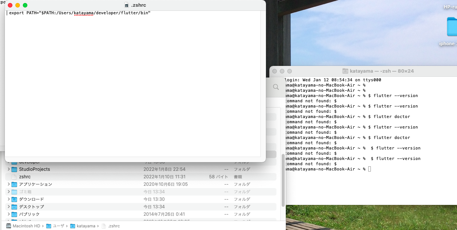Screen dimensions: 457x230
Task: Expand the StudioProjects folder
Action: point(8,169)
